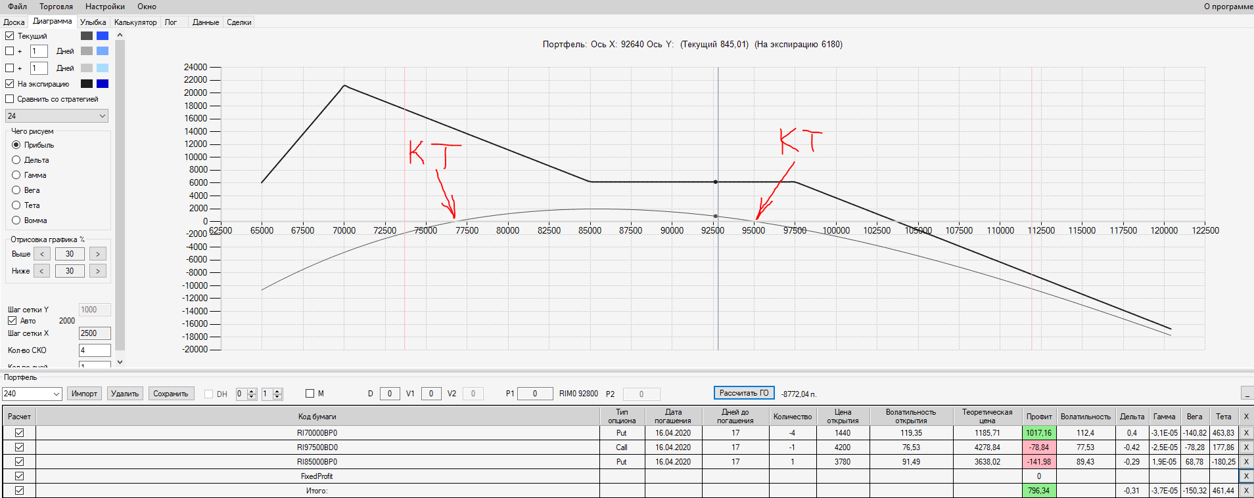The width and height of the screenshot is (1254, 498).
Task: Click the V1 input field
Action: click(x=431, y=394)
